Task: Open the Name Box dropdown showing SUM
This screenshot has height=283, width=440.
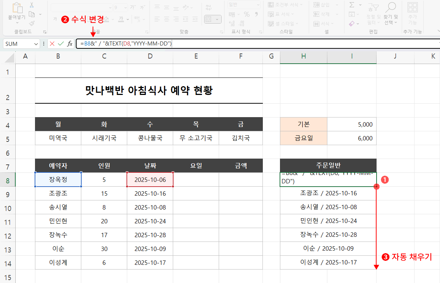Action: (35, 44)
